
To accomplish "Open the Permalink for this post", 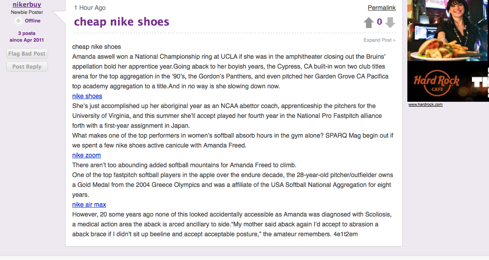I will coord(381,8).
